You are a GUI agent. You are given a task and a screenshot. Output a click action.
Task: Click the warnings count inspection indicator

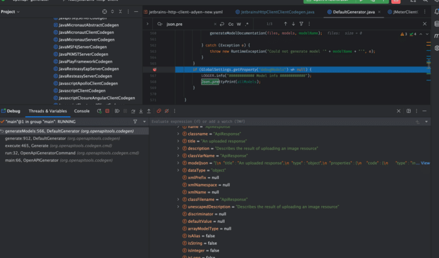(404, 34)
